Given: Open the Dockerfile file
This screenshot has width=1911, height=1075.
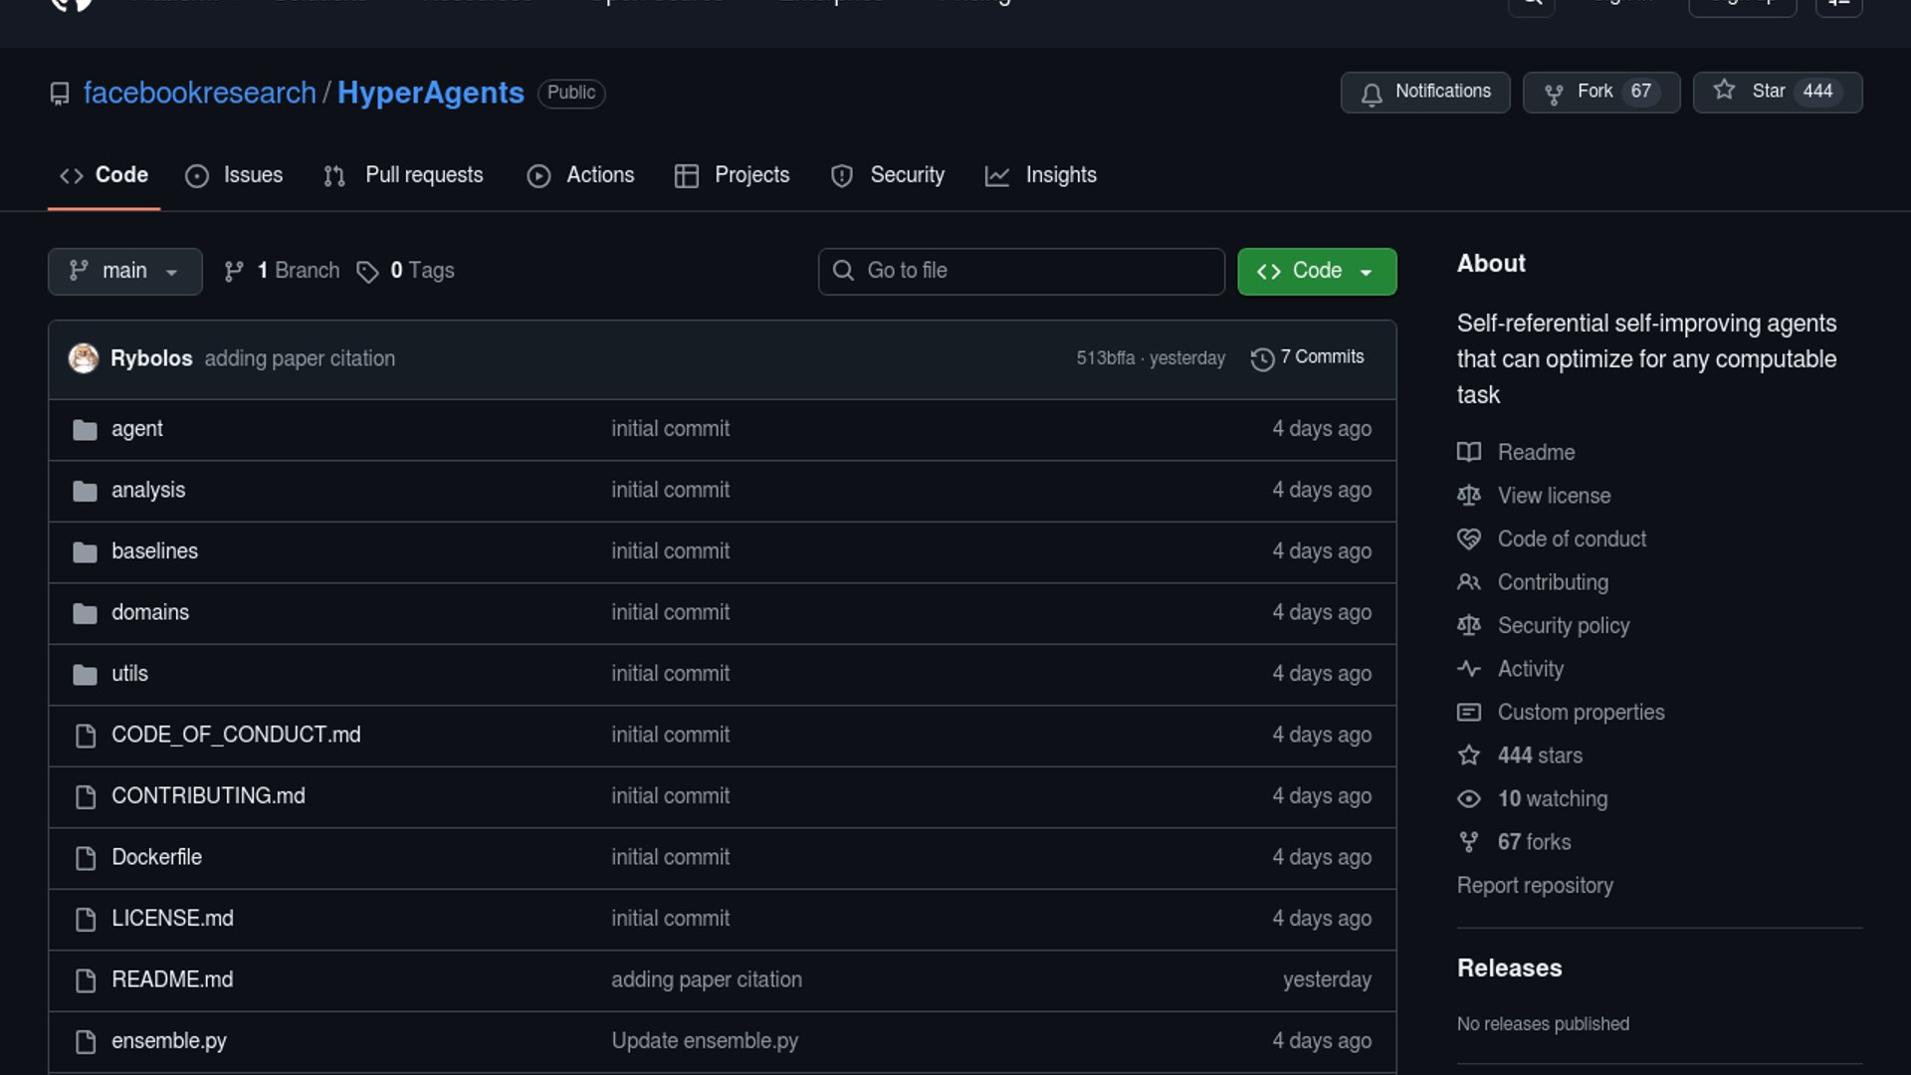Looking at the screenshot, I should click(x=156, y=857).
